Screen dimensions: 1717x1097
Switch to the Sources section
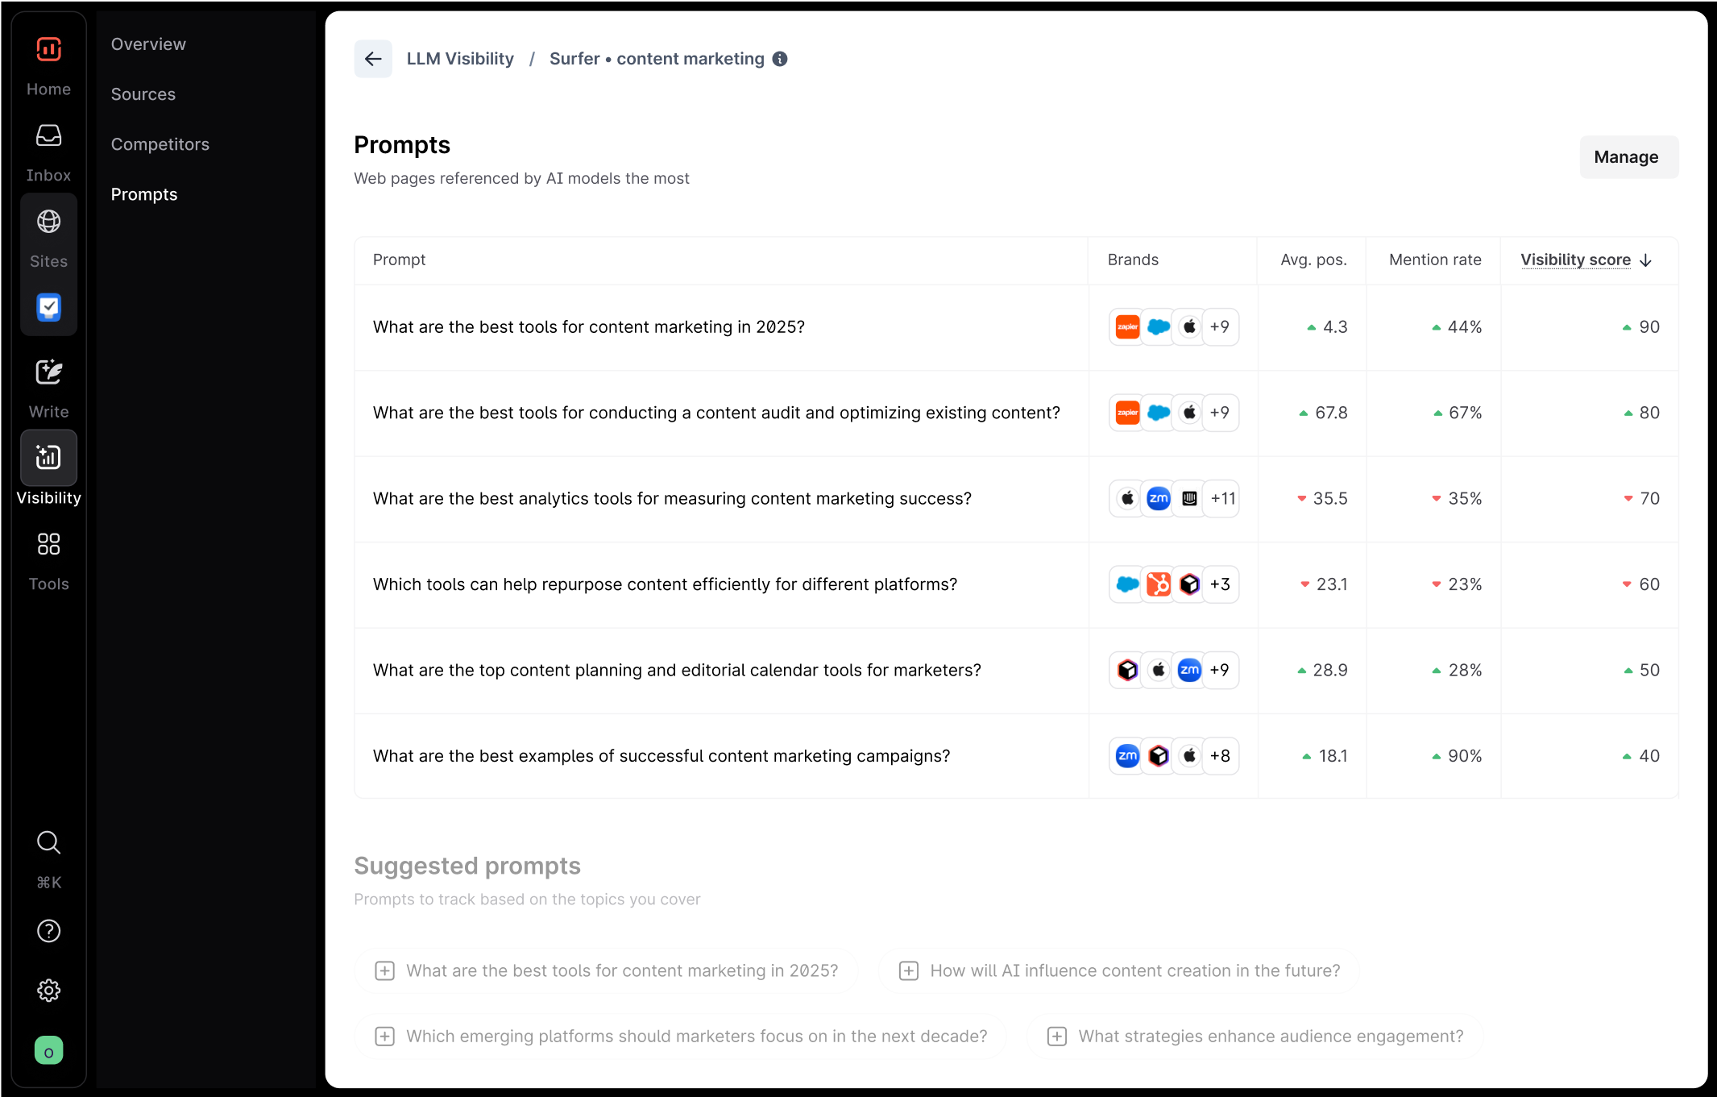coord(143,94)
